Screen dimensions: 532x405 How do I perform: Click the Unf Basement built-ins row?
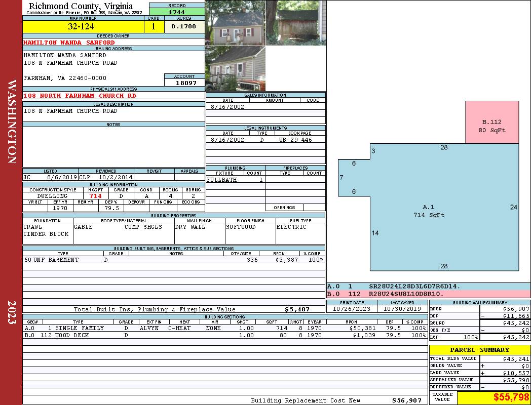[x=173, y=260]
